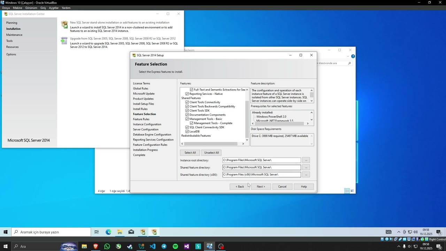Uncheck Full-Text and Semantic Extractions feature

click(x=191, y=90)
